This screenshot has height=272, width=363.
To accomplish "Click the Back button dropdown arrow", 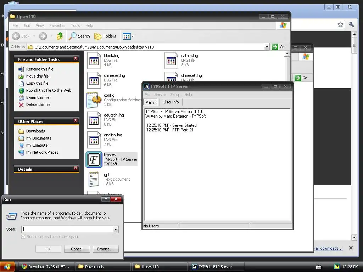I will click(34, 36).
